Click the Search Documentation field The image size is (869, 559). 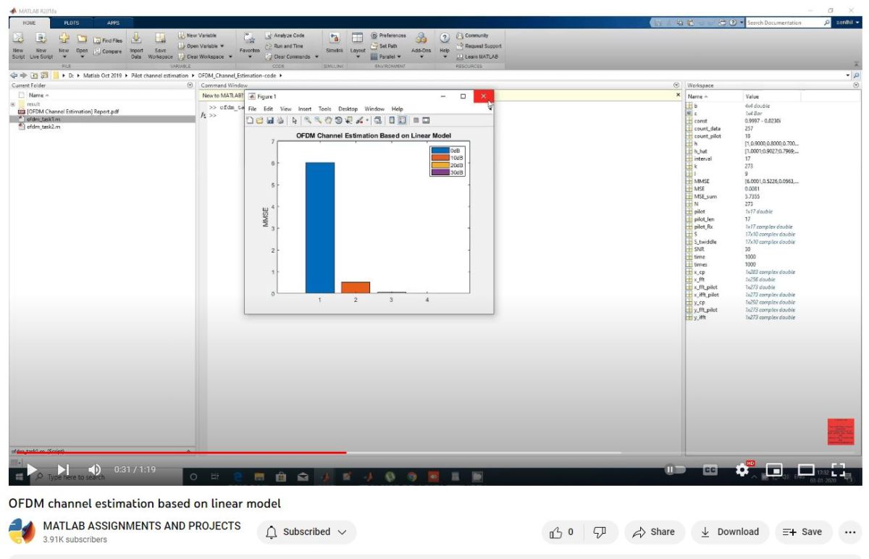click(x=784, y=22)
